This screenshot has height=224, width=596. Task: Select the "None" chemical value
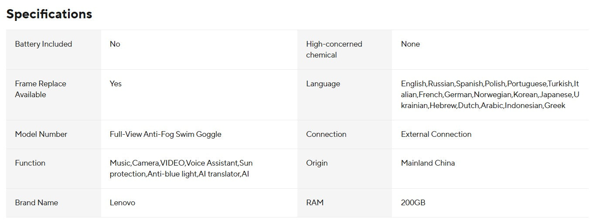click(x=410, y=44)
